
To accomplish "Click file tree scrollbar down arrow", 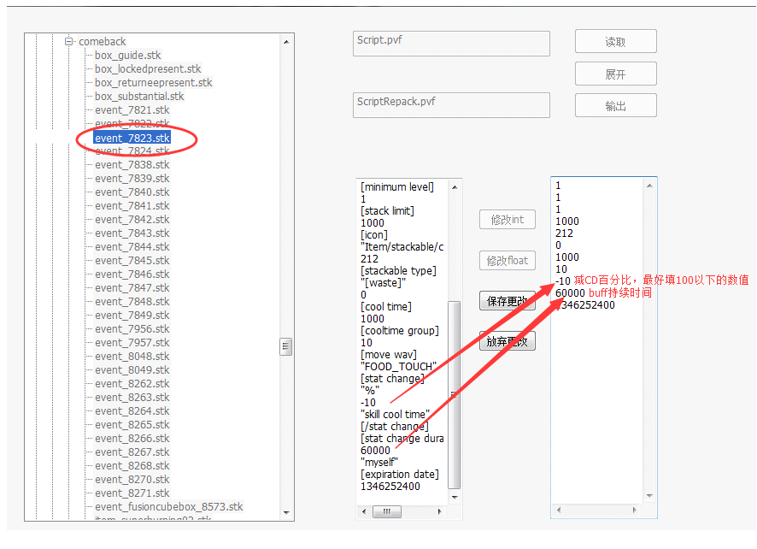I will click(x=286, y=514).
